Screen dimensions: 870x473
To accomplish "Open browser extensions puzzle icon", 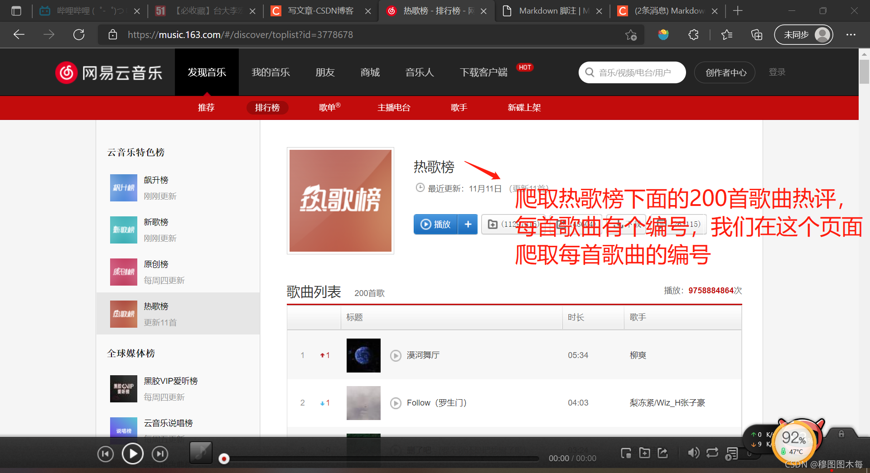I will pyautogui.click(x=693, y=35).
